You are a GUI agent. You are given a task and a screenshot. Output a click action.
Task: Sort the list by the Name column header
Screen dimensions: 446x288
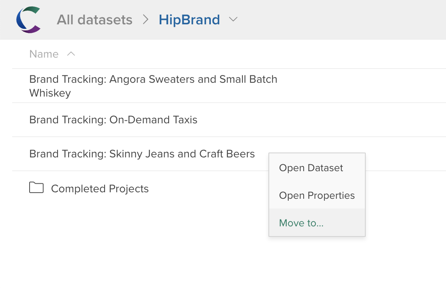tap(44, 54)
